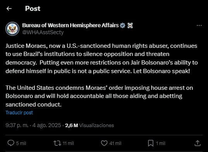Click Traducir post link
This screenshot has height=152, width=208.
19,113
